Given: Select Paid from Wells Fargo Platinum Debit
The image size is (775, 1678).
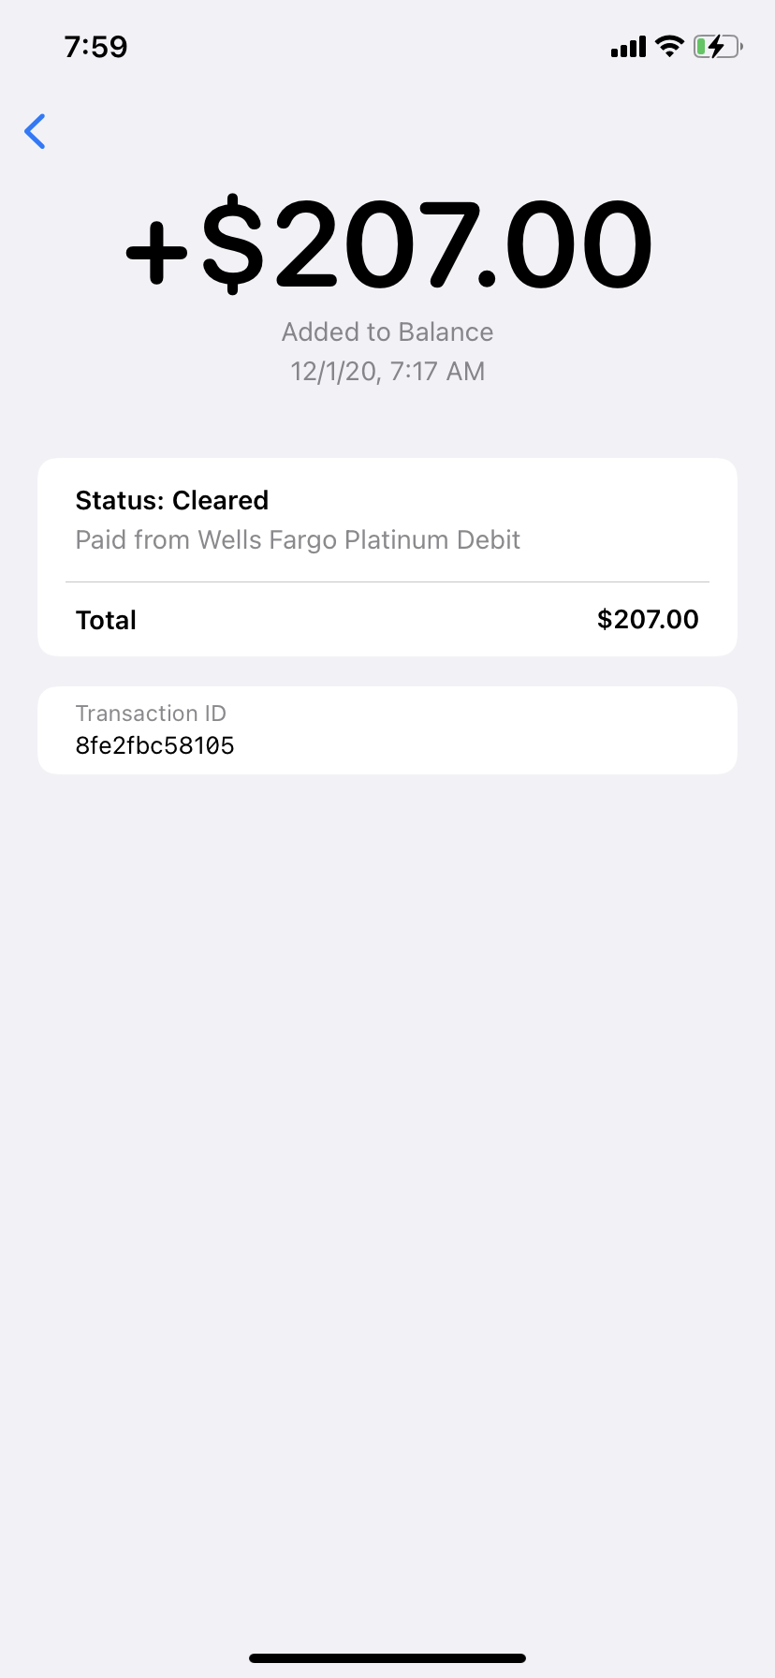Looking at the screenshot, I should point(298,540).
